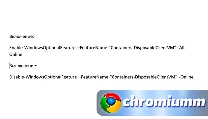This screenshot has height=119, width=208.
Task: Place cursor in Enable-WindowsOptionalFeature word
Action: click(42, 48)
